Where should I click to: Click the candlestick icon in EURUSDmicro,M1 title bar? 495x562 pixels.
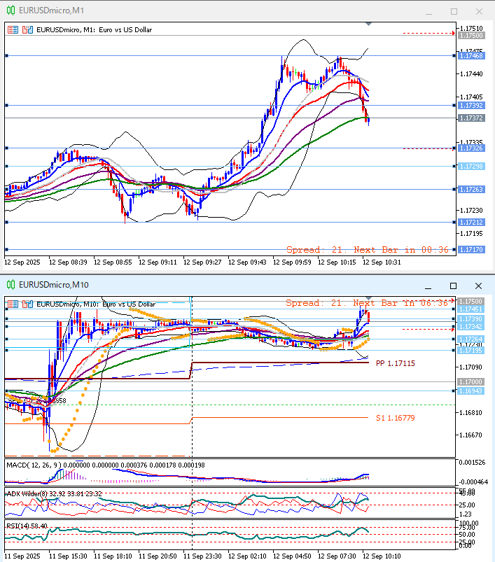[x=11, y=11]
